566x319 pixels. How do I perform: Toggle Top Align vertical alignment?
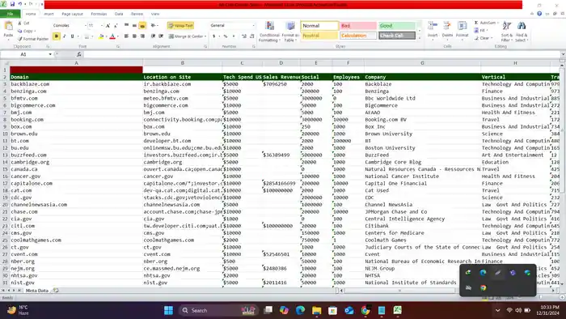126,26
